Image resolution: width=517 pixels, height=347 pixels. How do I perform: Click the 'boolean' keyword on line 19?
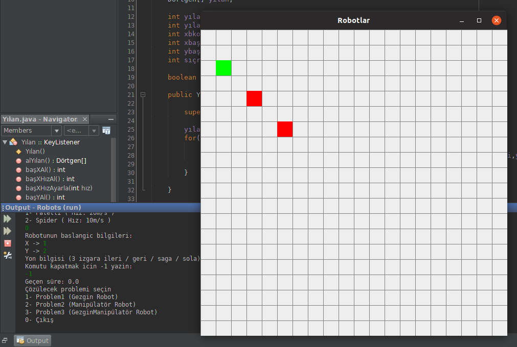(182, 77)
